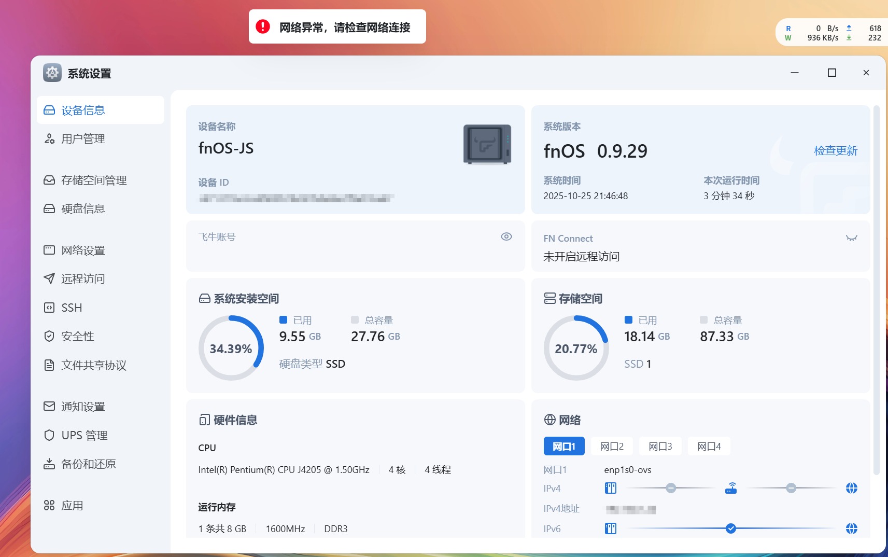Open the 应用 section
Screen dimensions: 888x557
[x=72, y=505]
